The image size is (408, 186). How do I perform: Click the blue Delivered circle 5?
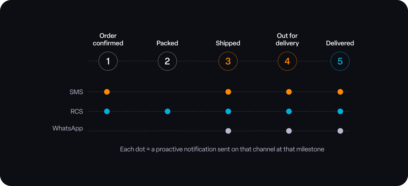340,61
